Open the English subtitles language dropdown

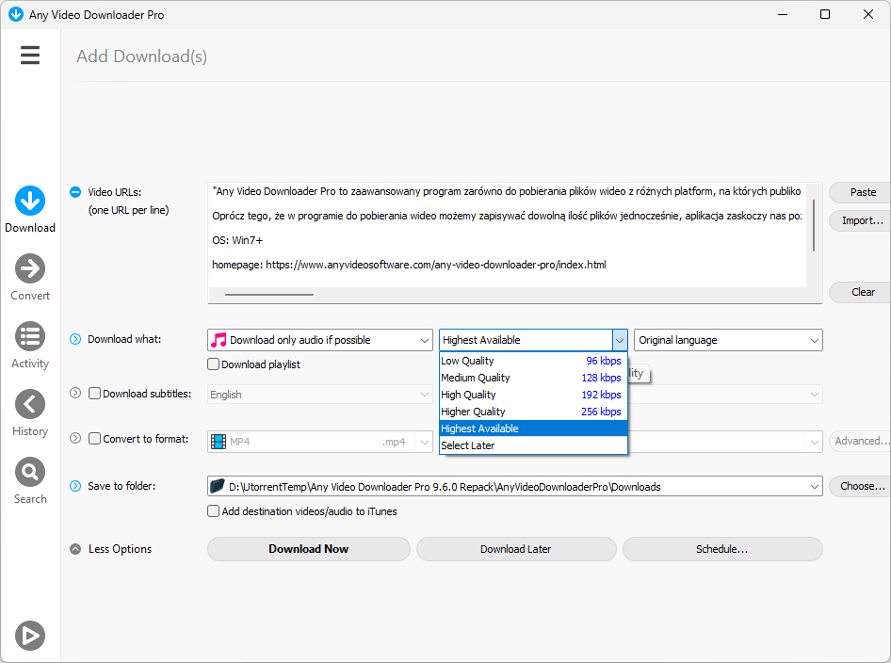320,395
